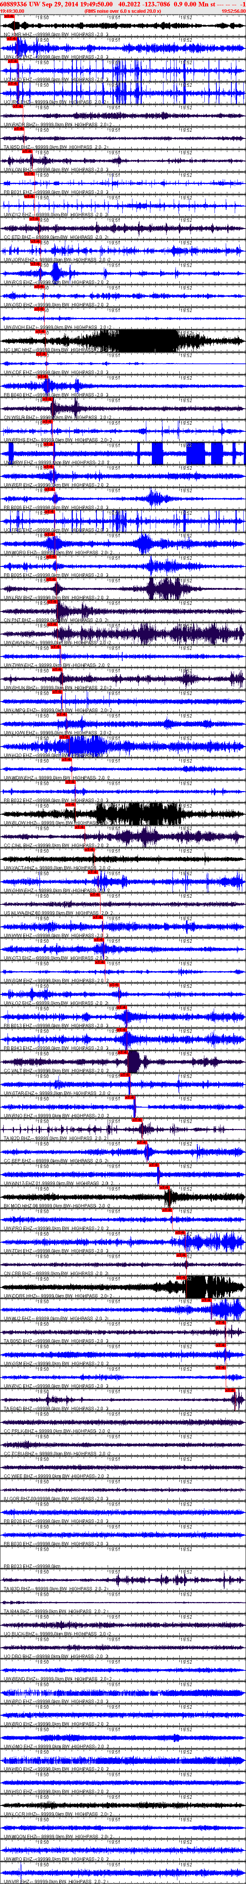Select the 'UW.DDRF HHZ' trace label

pyautogui.click(x=20, y=1297)
